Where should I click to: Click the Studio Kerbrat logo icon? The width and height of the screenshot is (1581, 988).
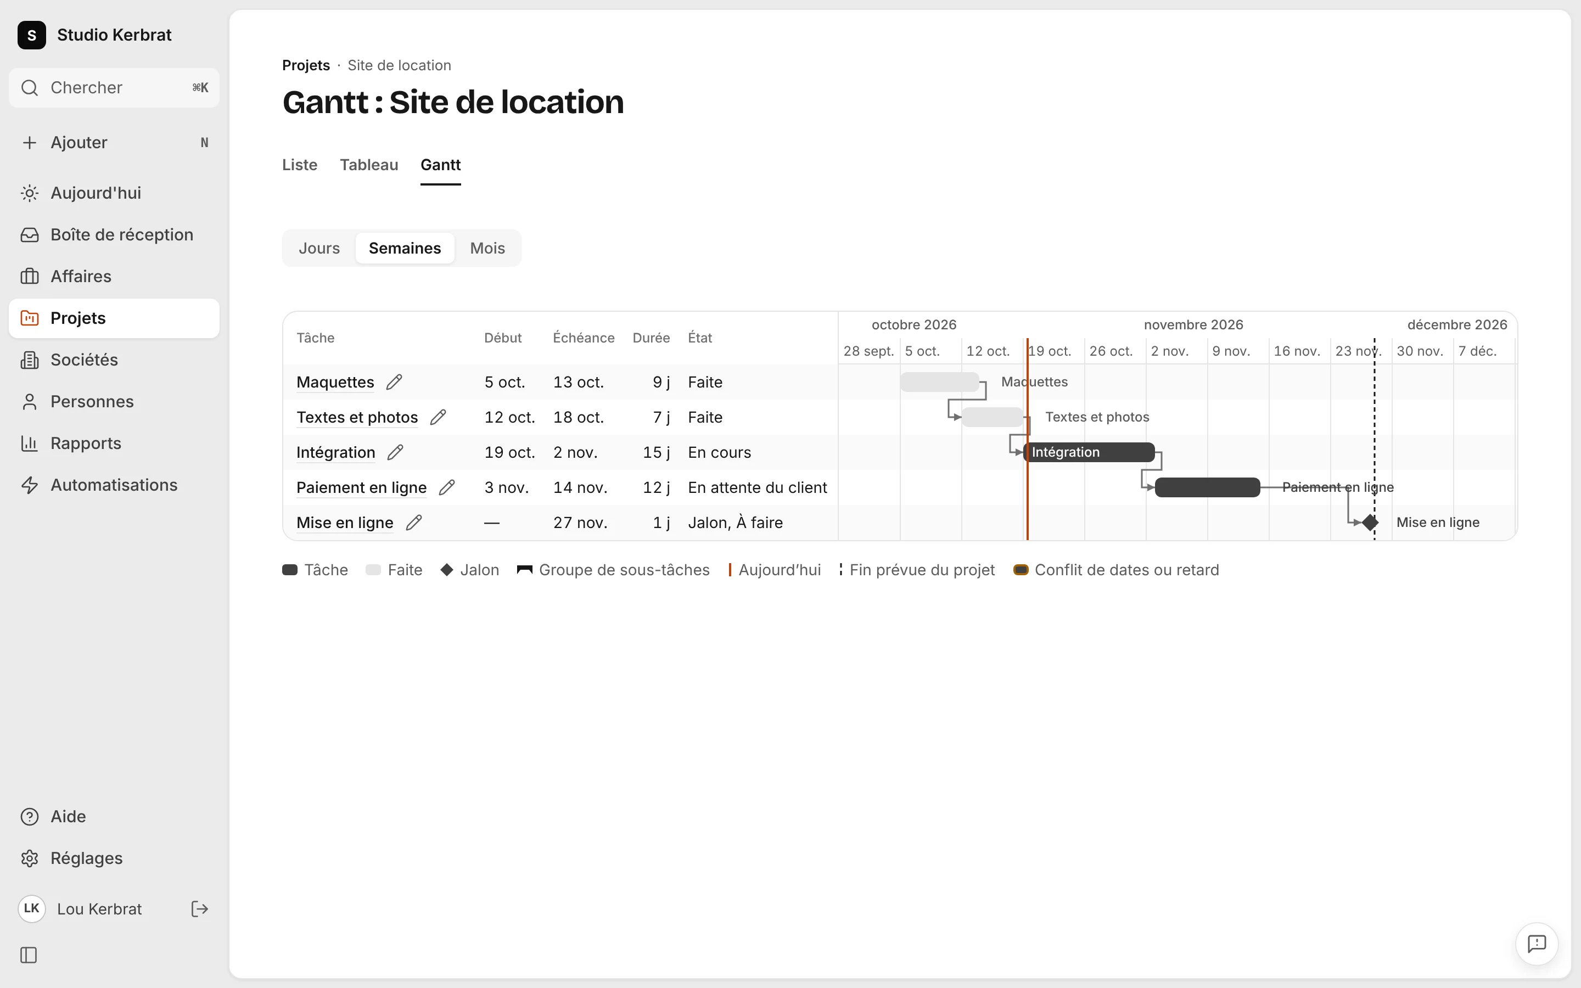tap(31, 35)
